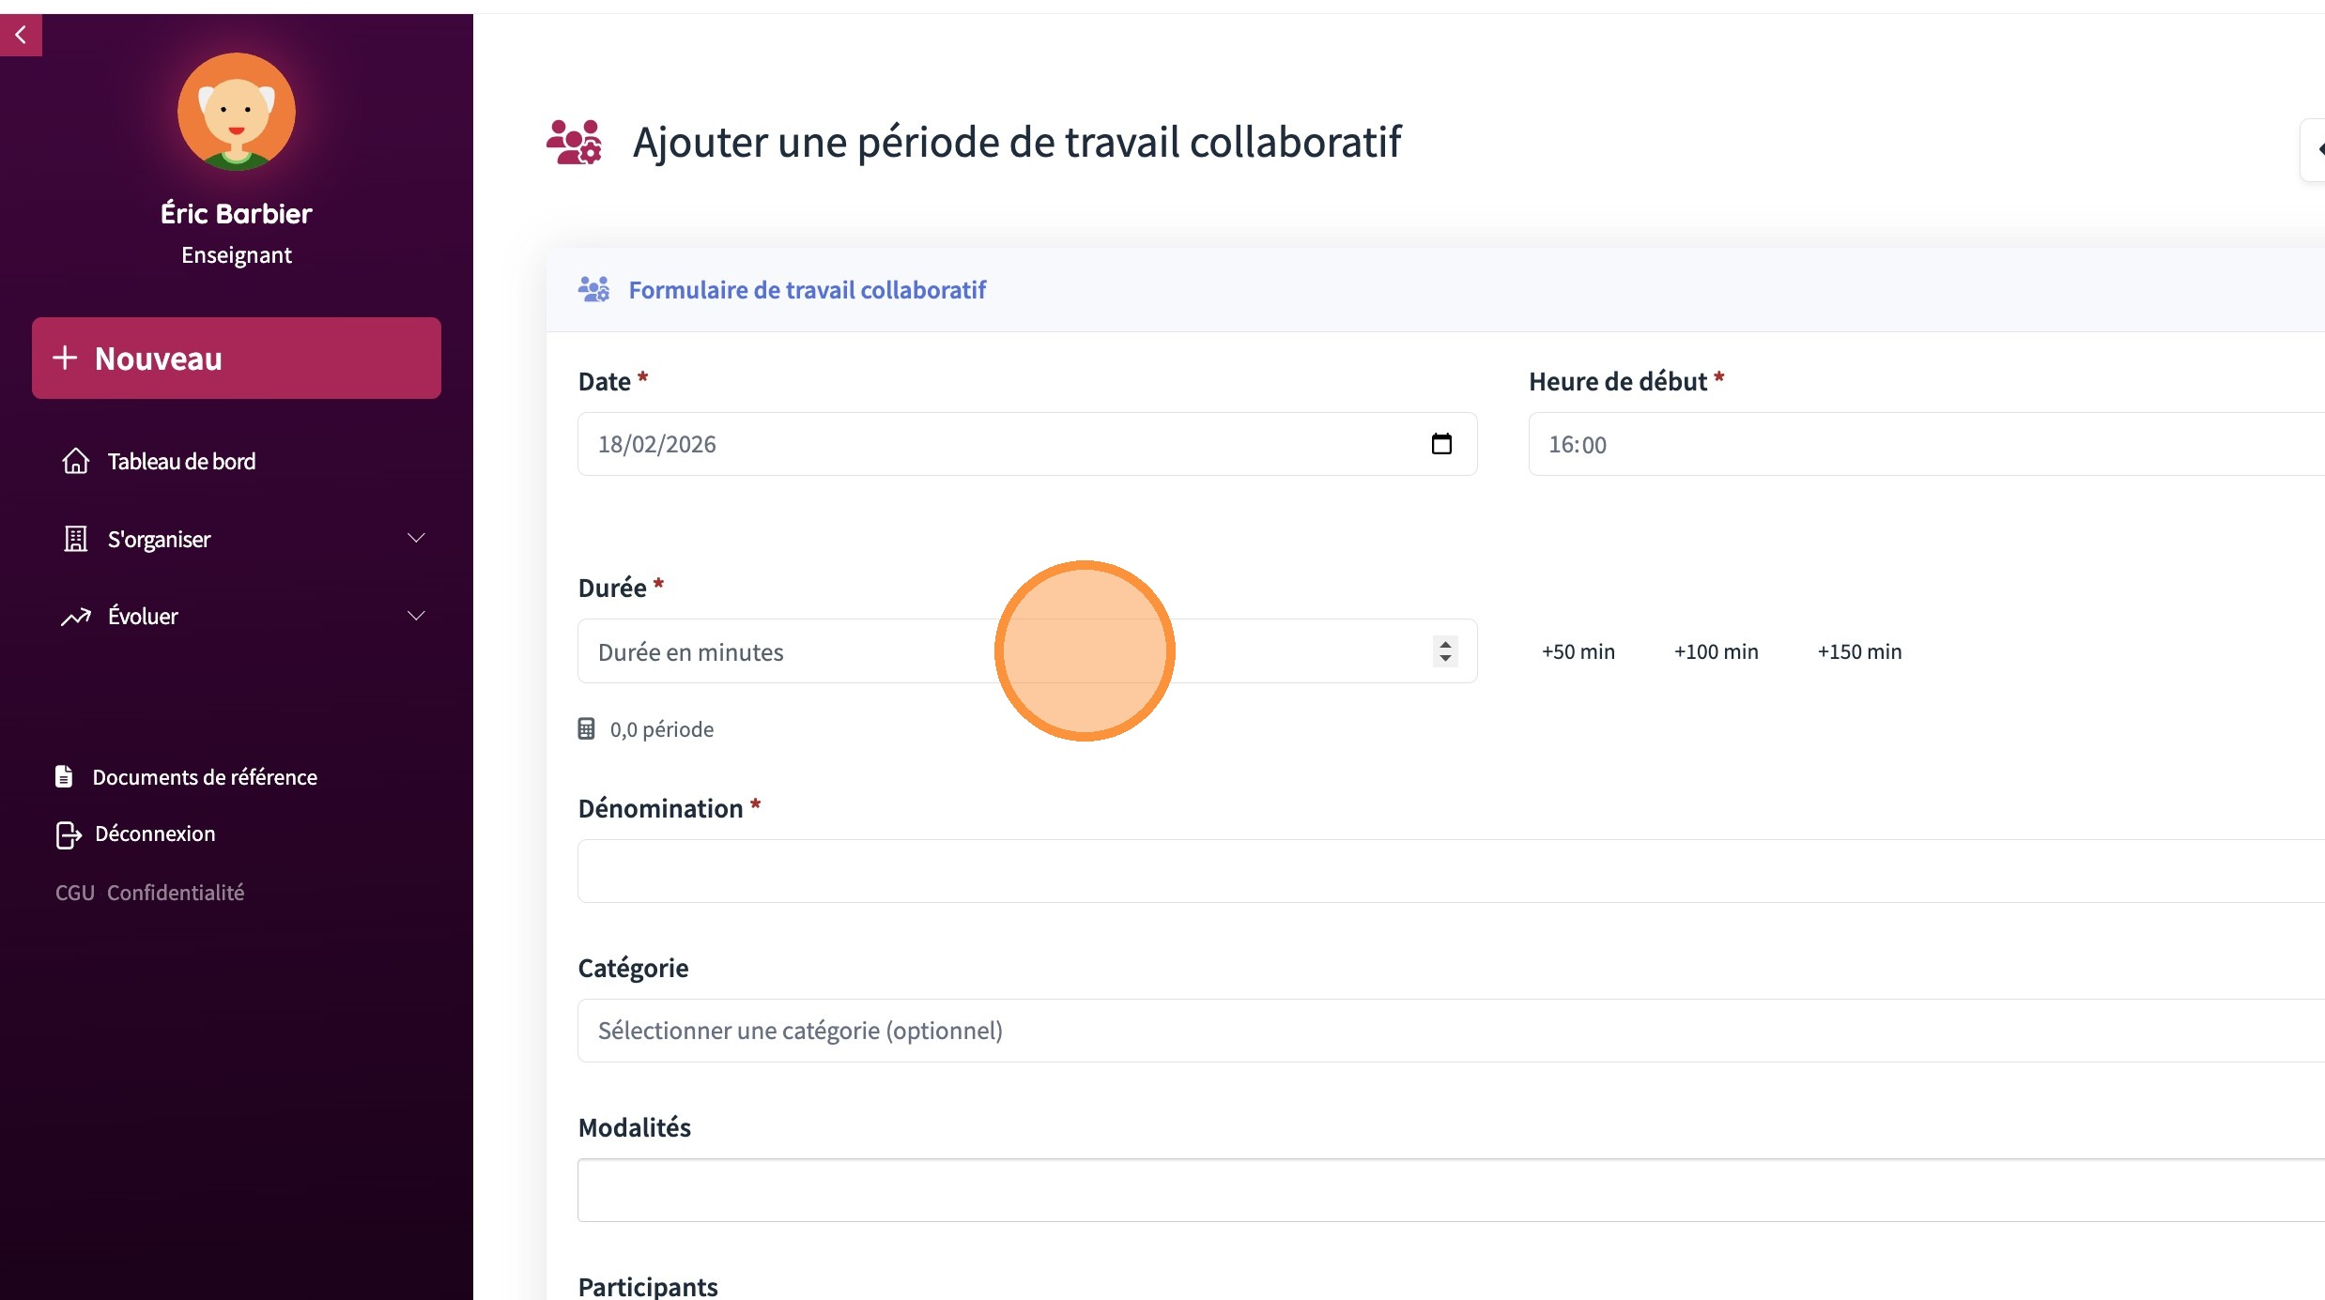The image size is (2325, 1300).
Task: Expand the Évoluer menu chevron
Action: 416,616
